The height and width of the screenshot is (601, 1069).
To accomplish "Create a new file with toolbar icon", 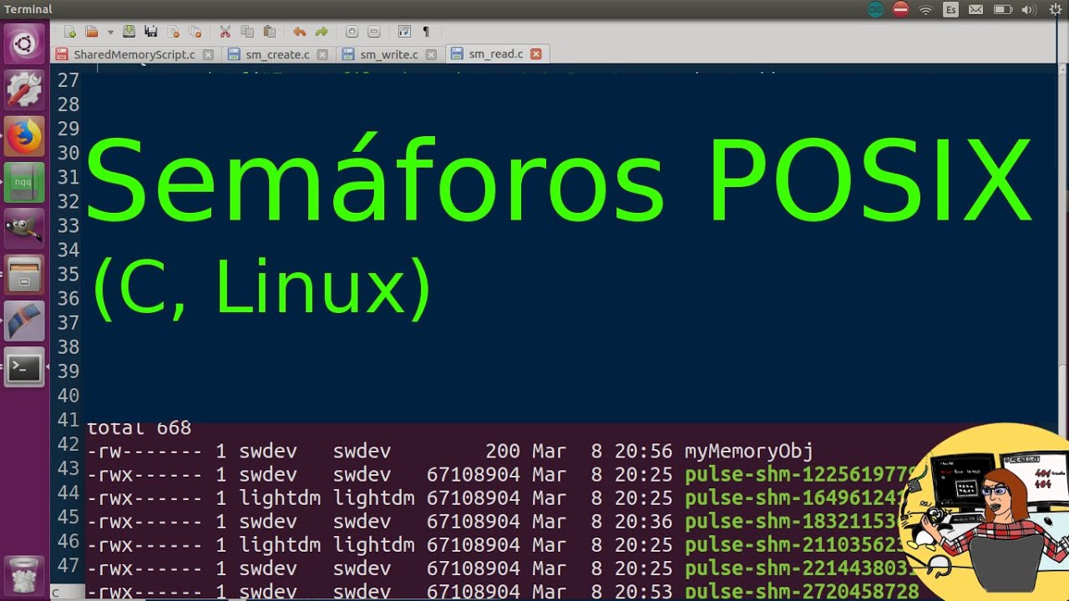I will click(x=70, y=32).
